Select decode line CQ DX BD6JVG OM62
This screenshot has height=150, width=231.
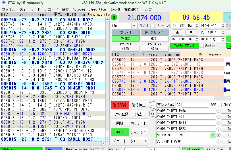[53, 63]
